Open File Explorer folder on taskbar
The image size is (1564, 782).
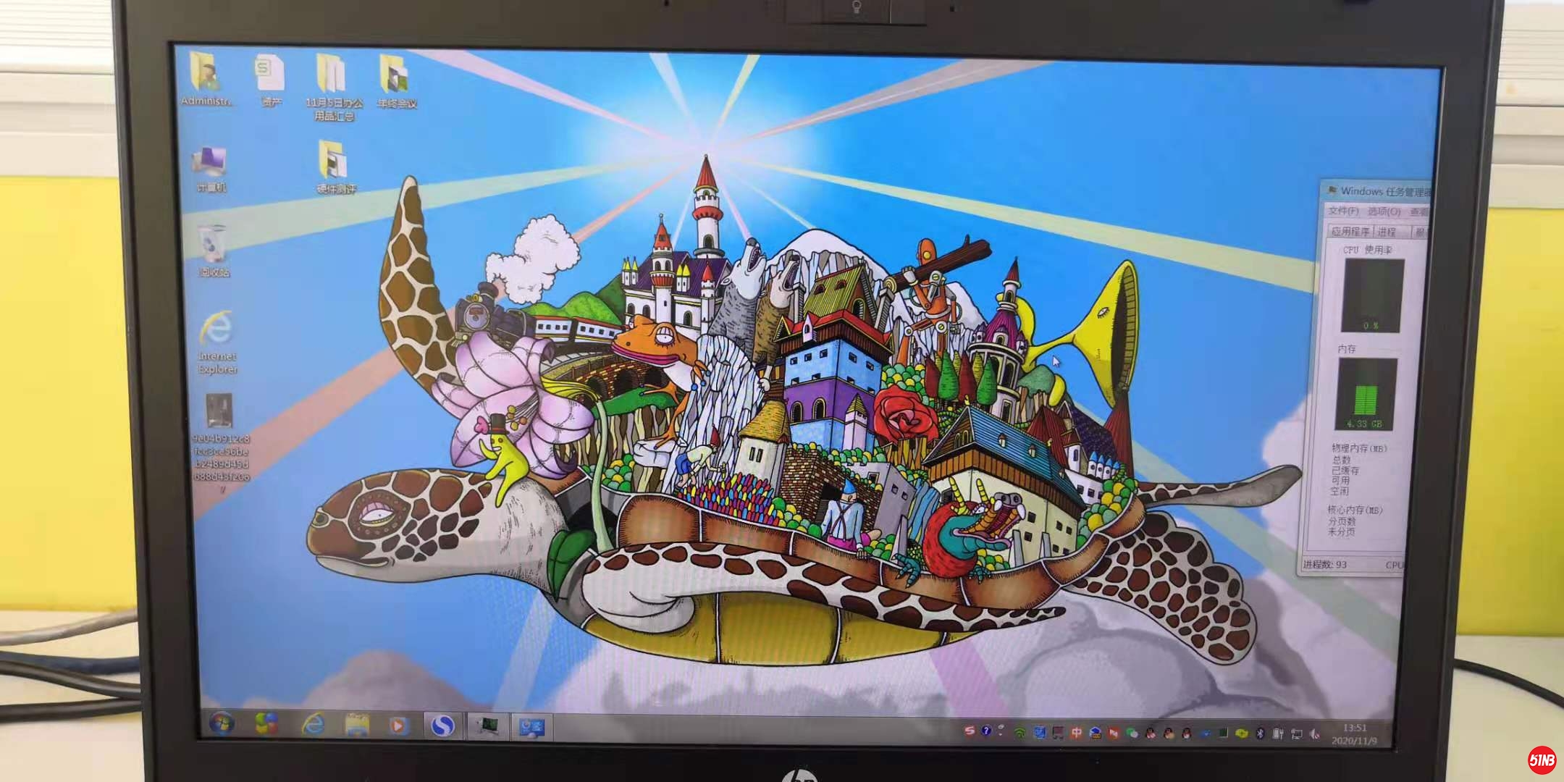356,725
